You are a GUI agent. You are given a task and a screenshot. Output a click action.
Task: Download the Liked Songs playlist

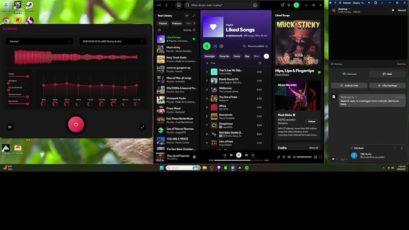(x=221, y=46)
